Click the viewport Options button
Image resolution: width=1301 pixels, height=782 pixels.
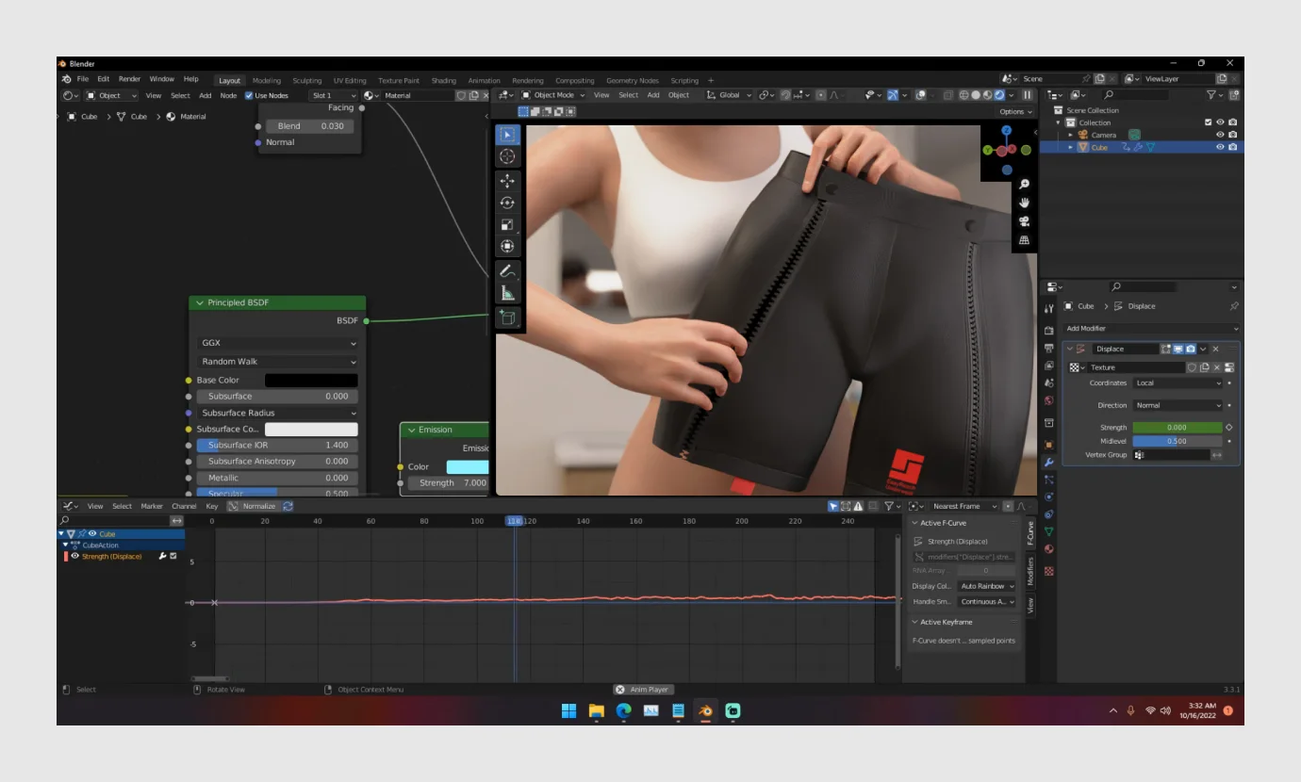(1015, 111)
